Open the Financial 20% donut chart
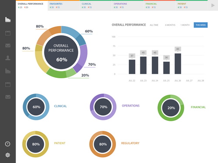This screenshot has height=163, width=218. [x=171, y=108]
